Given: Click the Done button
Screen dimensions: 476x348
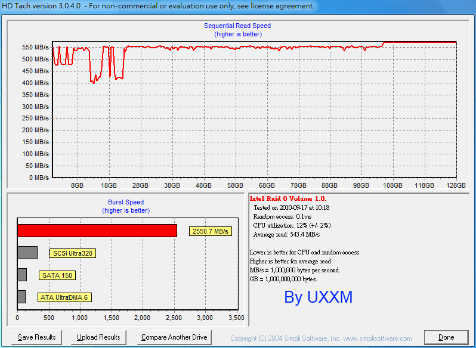Looking at the screenshot, I should point(446,337).
